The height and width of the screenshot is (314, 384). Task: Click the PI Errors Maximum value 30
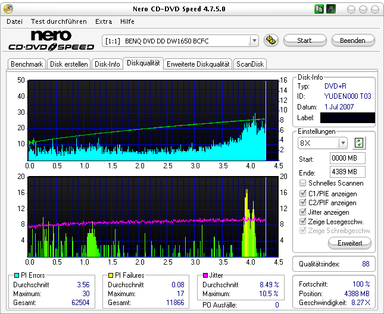pyautogui.click(x=86, y=293)
